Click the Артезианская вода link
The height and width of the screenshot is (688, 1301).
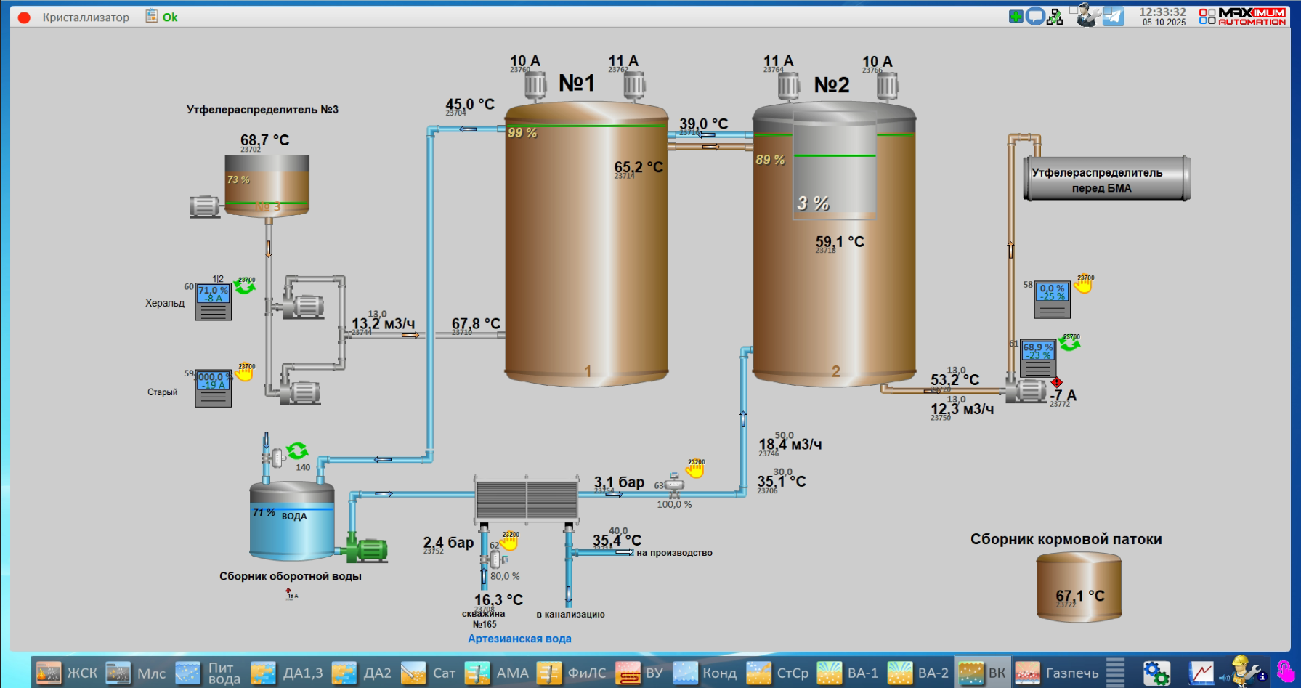coord(519,639)
